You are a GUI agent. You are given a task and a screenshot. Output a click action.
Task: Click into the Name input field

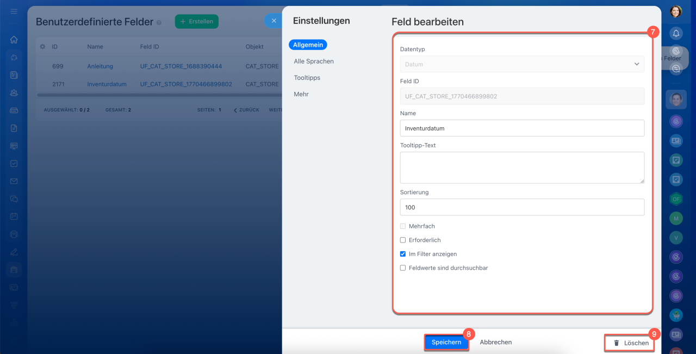(x=522, y=128)
